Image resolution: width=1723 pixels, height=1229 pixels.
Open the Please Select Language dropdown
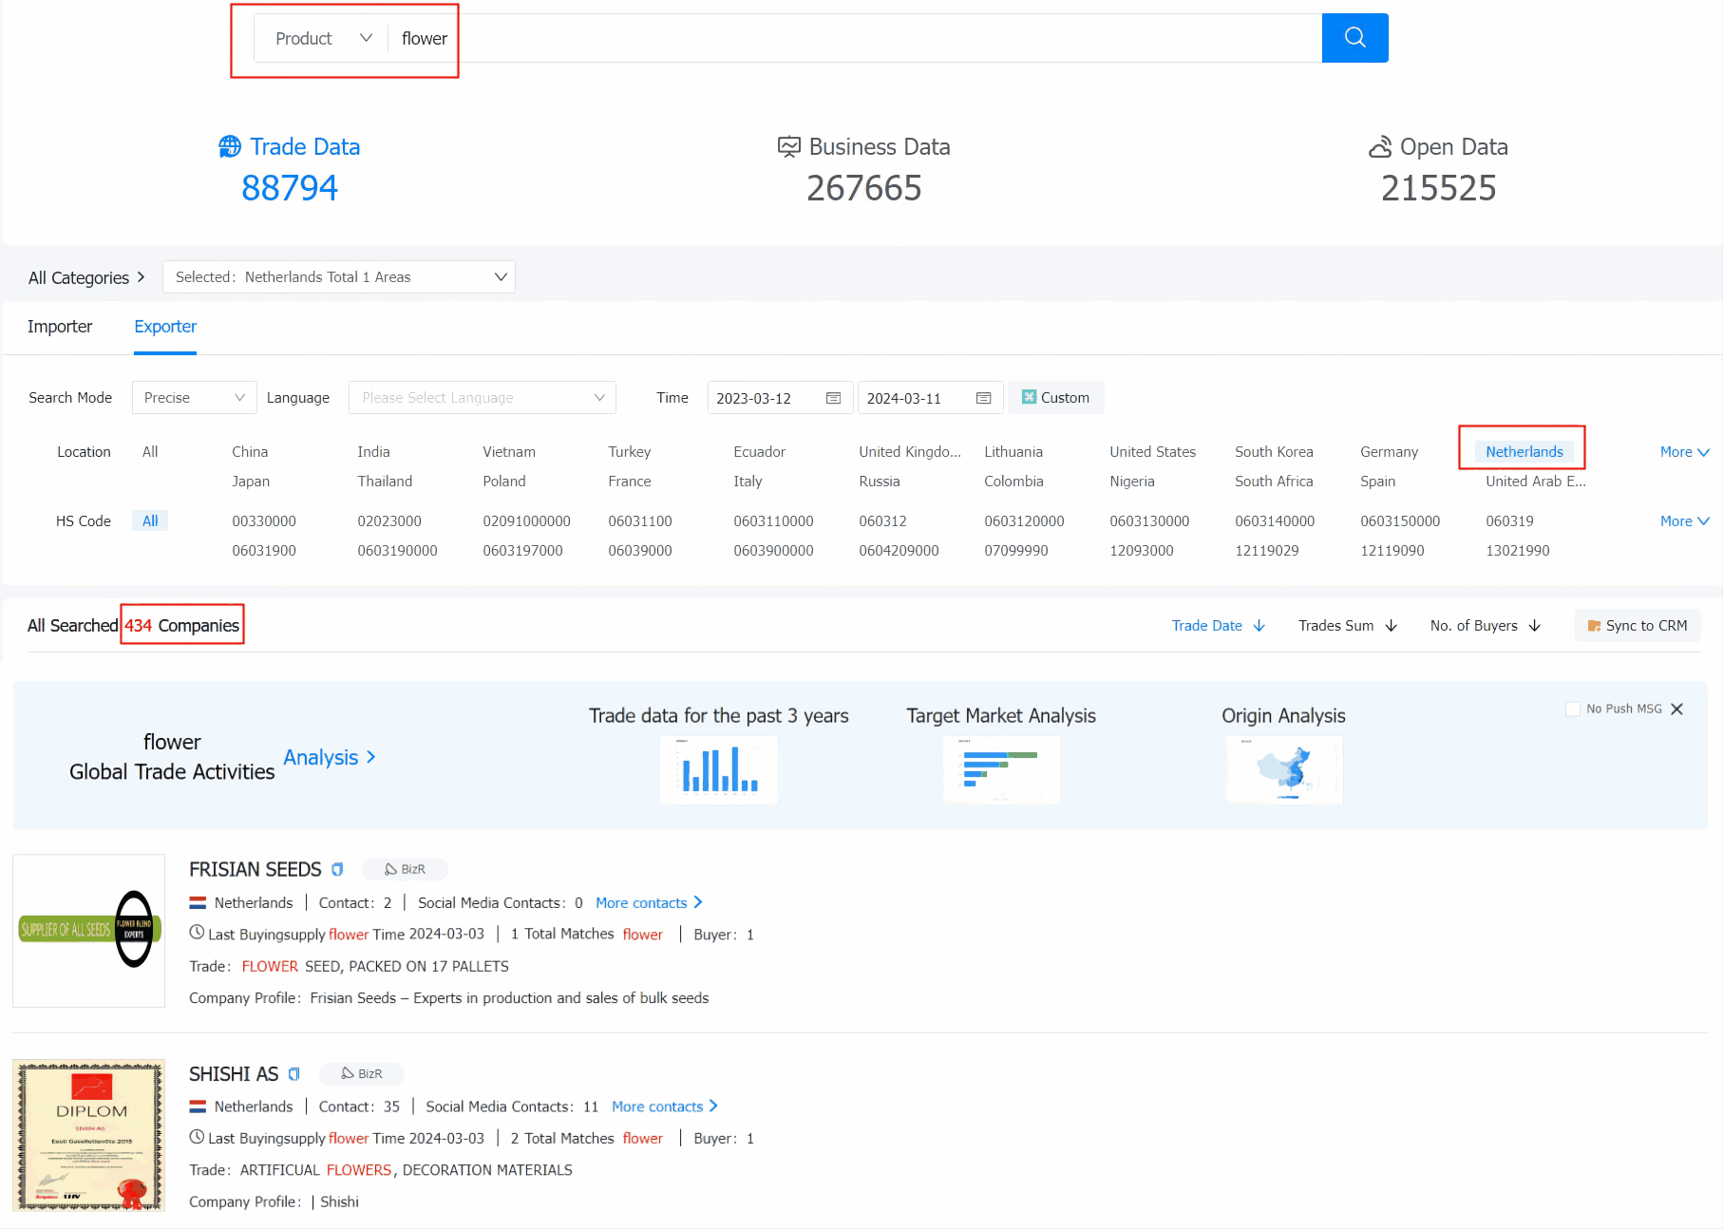coord(483,398)
